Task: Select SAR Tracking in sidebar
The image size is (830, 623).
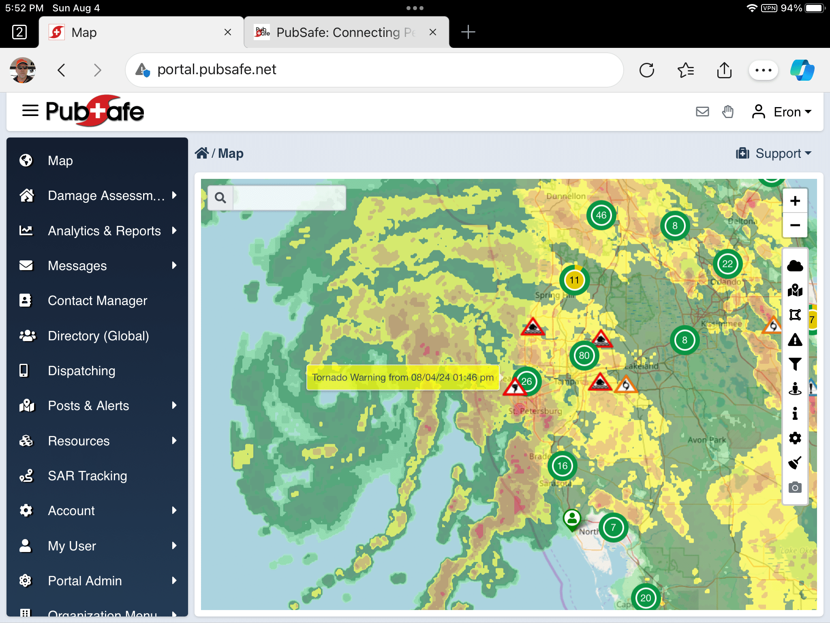Action: [x=87, y=476]
